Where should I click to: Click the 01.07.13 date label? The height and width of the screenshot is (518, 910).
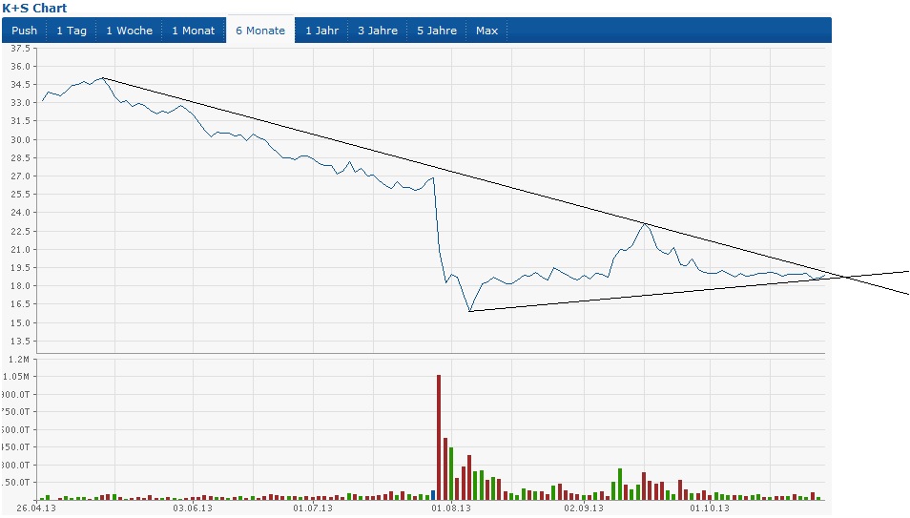[313, 508]
